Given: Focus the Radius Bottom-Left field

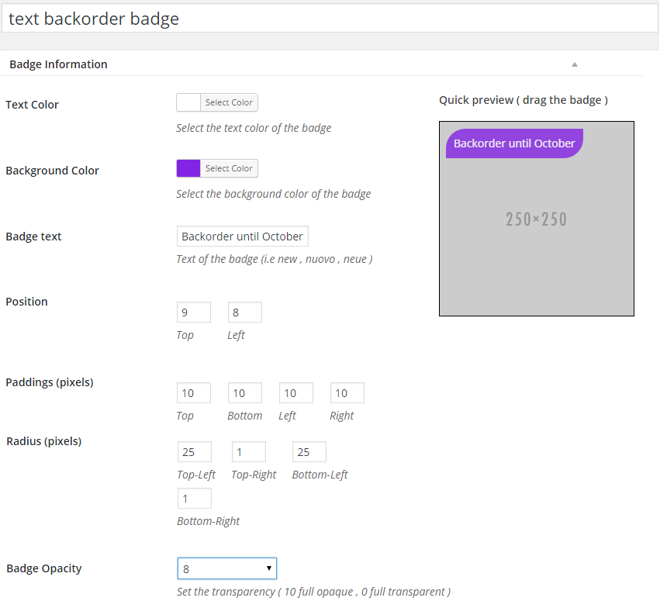Looking at the screenshot, I should click(309, 452).
